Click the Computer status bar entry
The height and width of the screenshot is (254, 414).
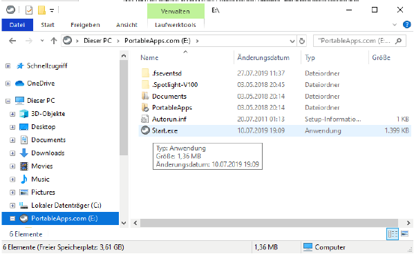click(x=324, y=247)
